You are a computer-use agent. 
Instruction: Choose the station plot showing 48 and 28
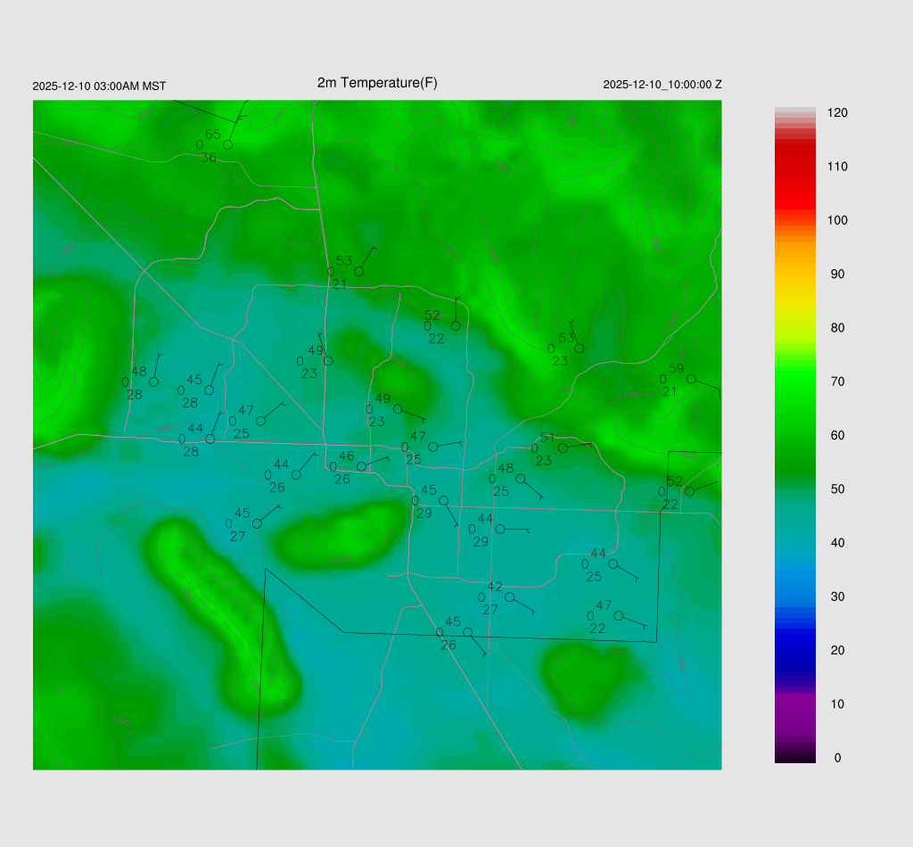coord(153,382)
